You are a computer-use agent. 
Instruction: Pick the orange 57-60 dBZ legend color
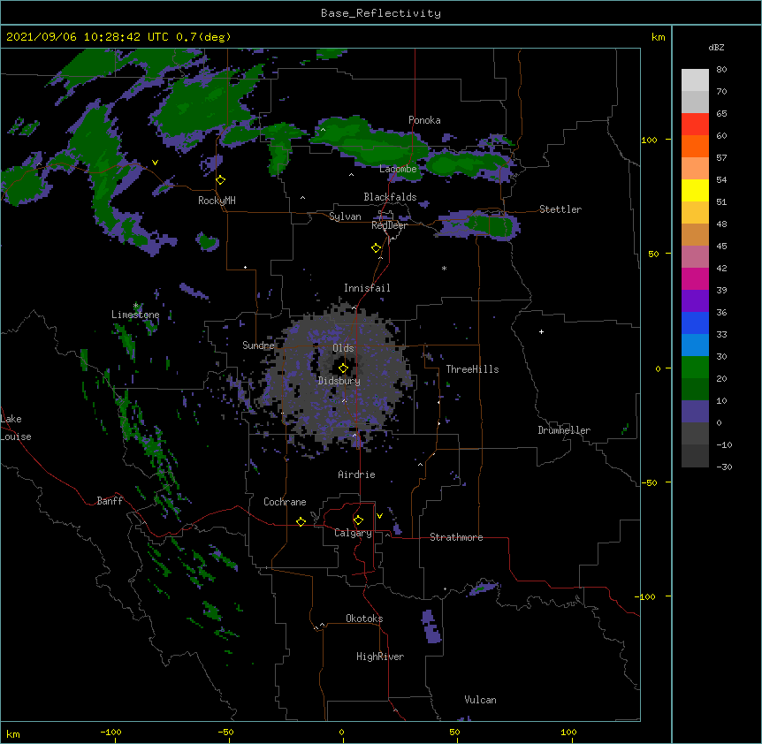[695, 147]
